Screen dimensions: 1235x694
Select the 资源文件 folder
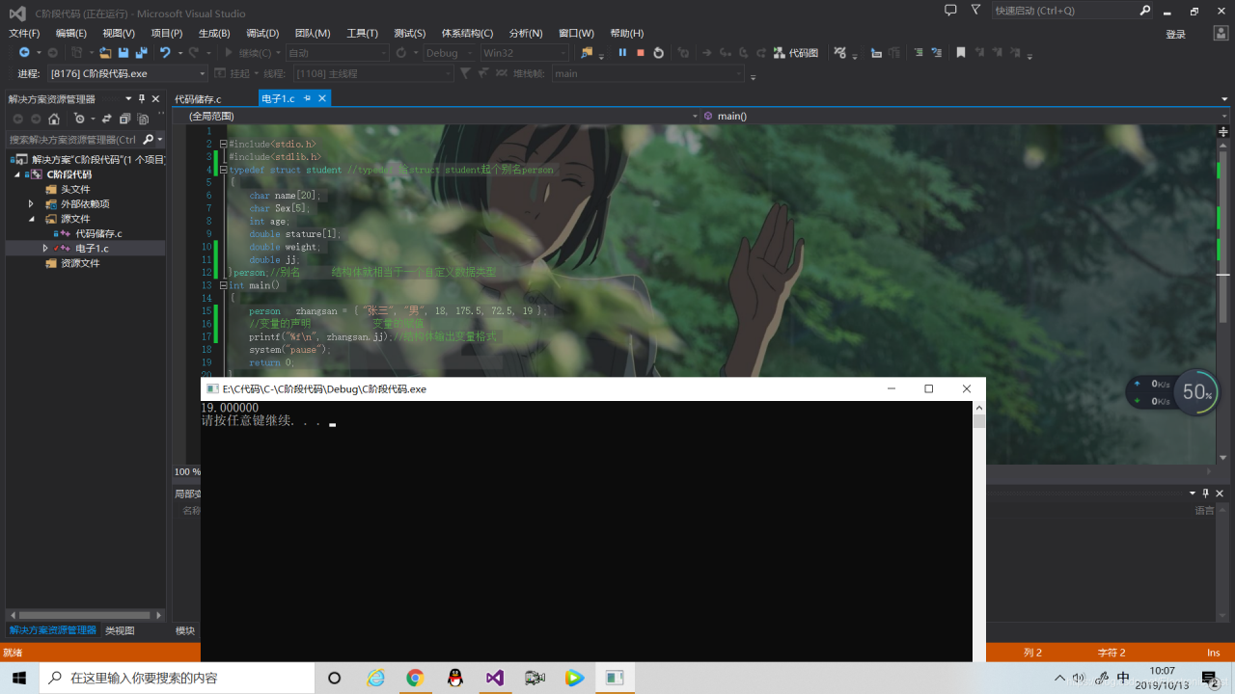click(80, 263)
